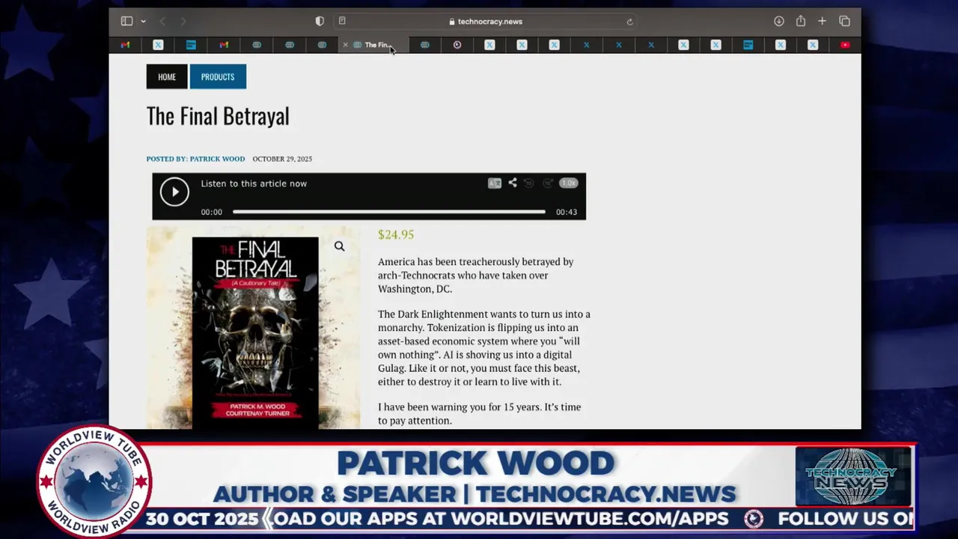Click 'Listen to this article now' label

[x=254, y=183]
